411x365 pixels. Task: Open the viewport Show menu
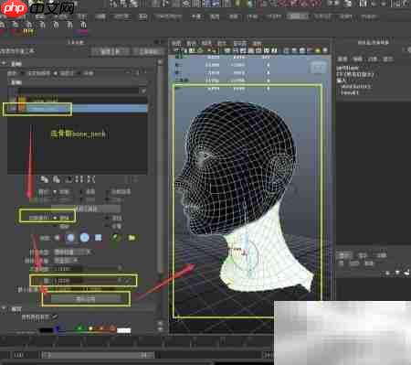coord(222,43)
